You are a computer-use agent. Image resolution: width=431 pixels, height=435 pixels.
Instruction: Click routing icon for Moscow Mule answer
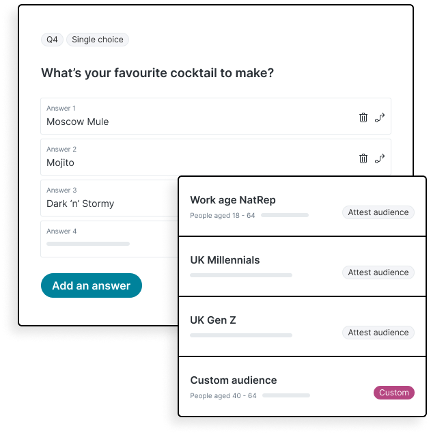[x=380, y=117]
